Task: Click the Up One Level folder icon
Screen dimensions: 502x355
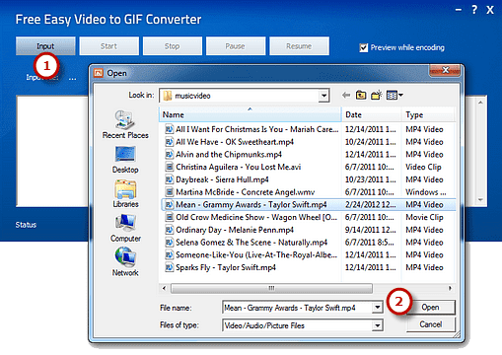Action: point(361,96)
